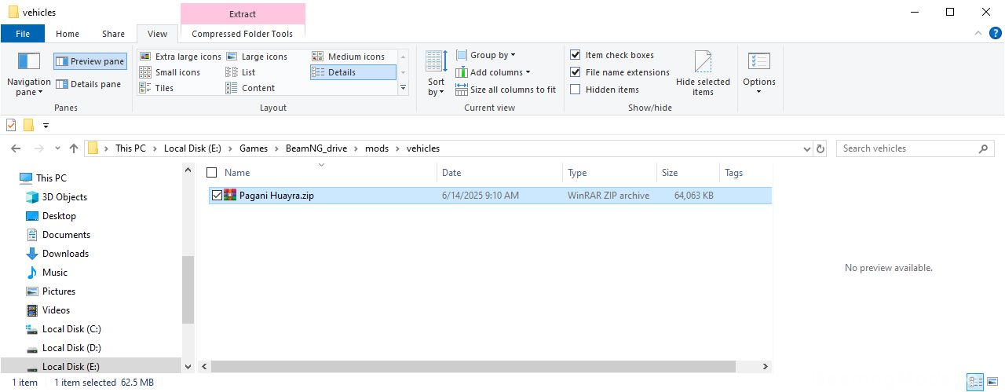Click Local Disk (E:) breadcrumb

point(193,148)
